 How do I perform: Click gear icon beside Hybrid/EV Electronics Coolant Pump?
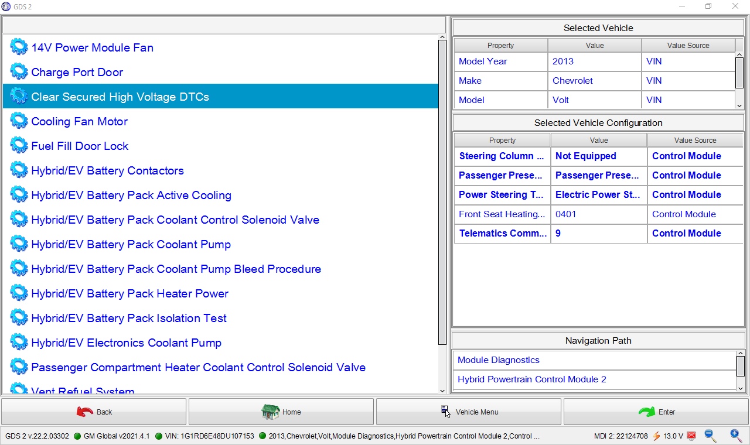pos(19,343)
